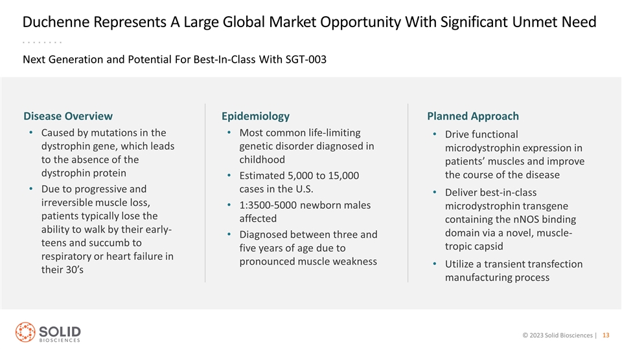Click the Solid Biosciences circular logo icon

coord(25,332)
